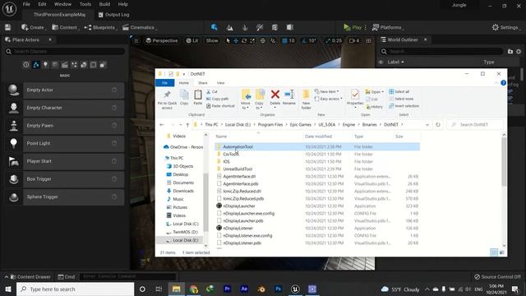
Task: Select Recently Placed icon in Place Actors
Action: pos(25,64)
